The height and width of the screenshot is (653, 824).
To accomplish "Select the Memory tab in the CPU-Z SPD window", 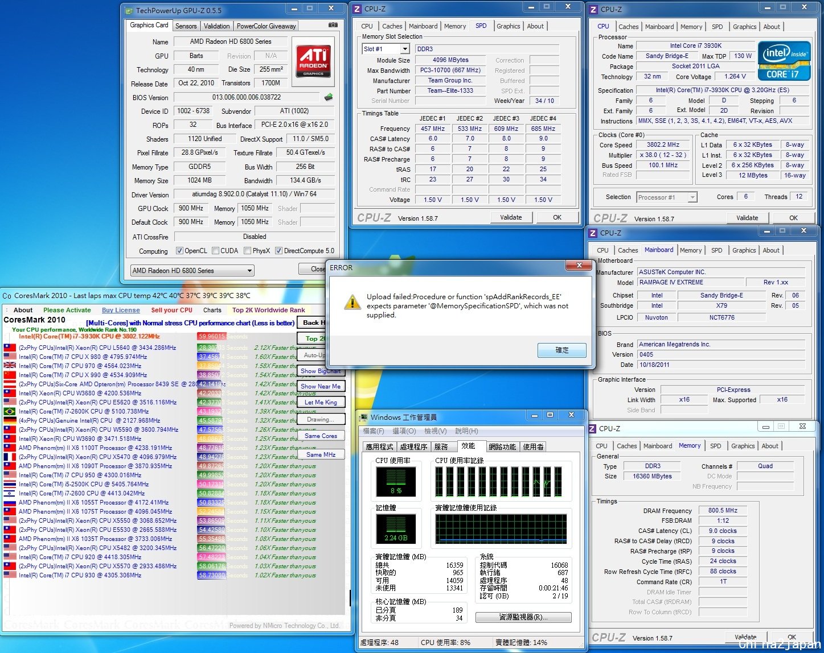I will pos(455,26).
